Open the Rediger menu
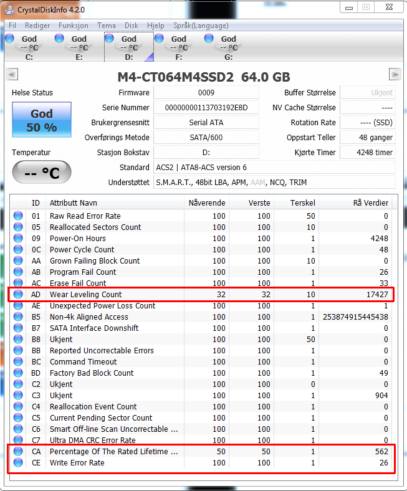 37,26
